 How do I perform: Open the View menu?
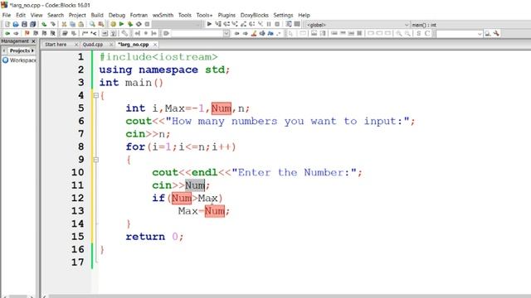click(x=37, y=15)
